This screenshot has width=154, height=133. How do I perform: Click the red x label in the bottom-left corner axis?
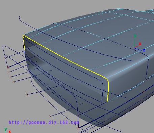click(x=10, y=132)
